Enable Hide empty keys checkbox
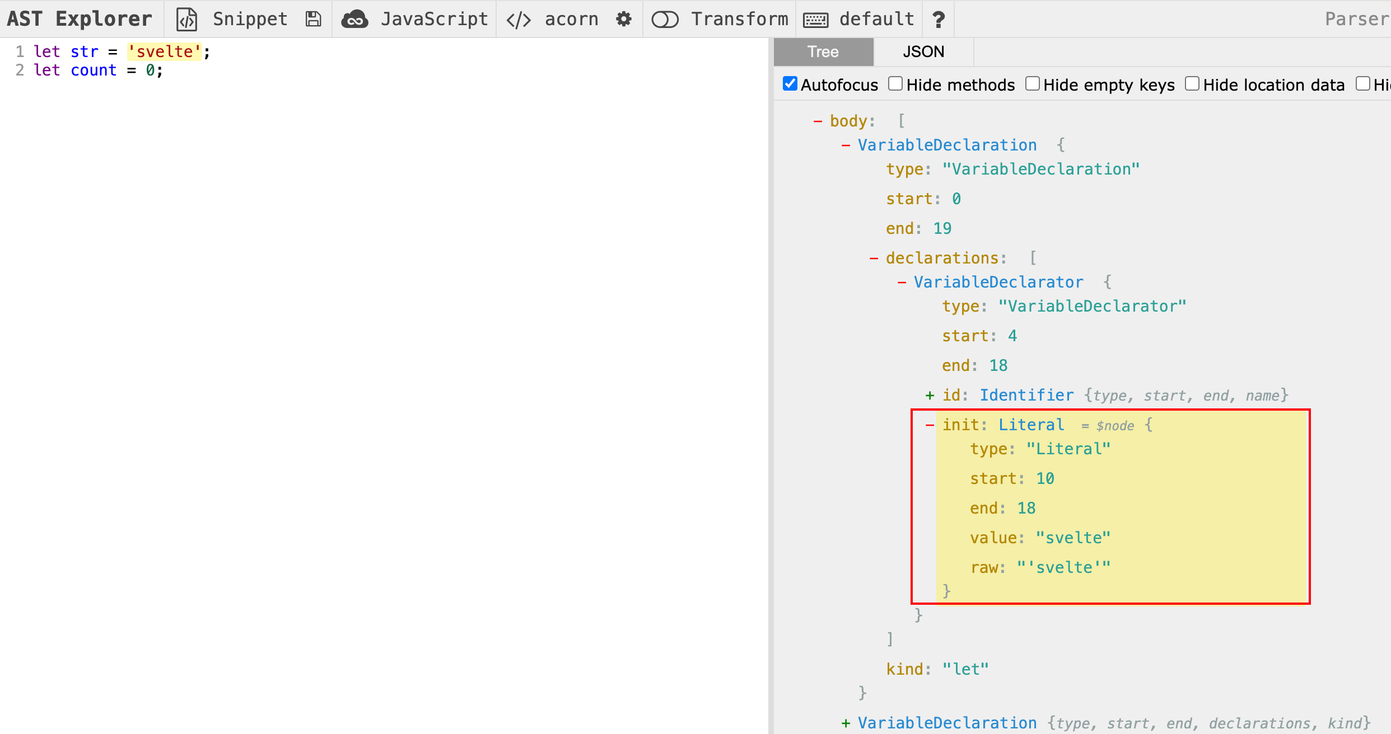This screenshot has height=734, width=1391. point(1032,84)
